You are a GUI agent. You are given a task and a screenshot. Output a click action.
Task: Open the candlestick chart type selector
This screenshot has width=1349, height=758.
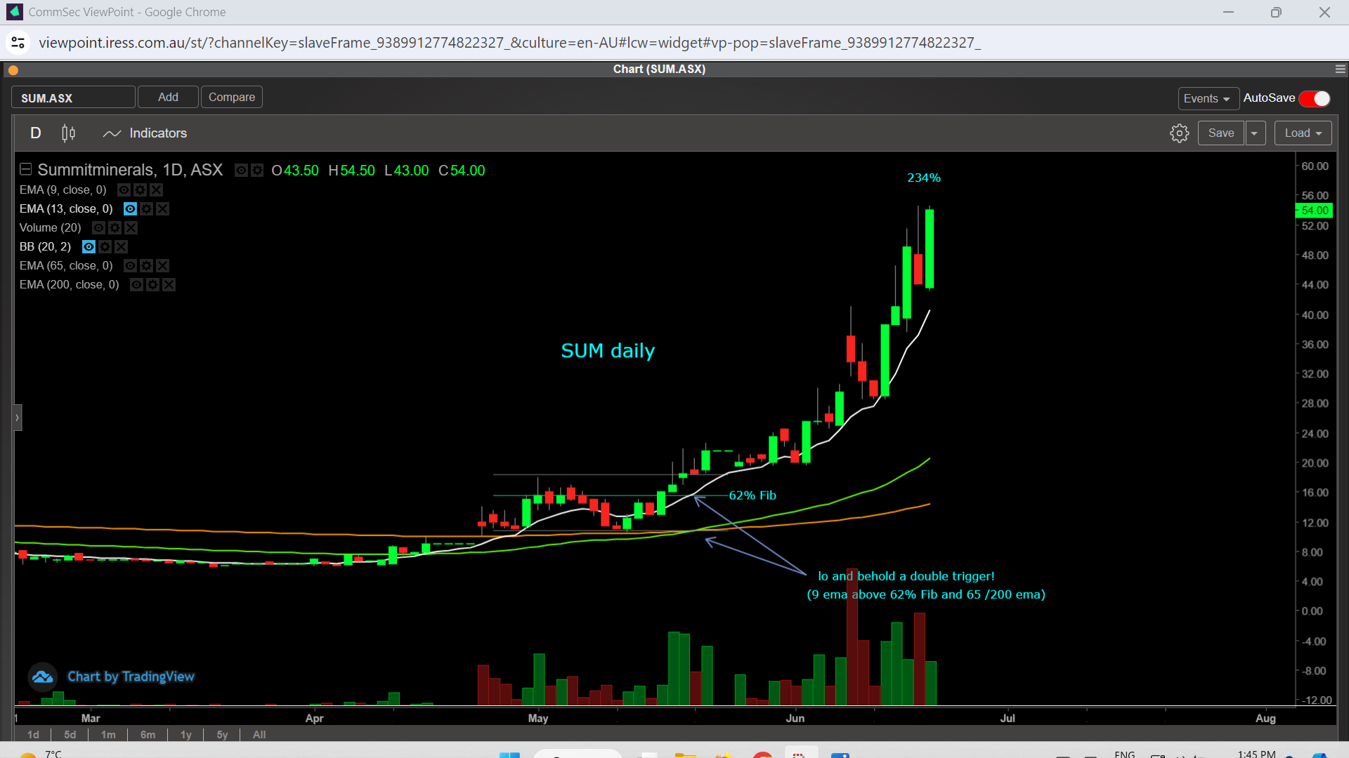(x=68, y=133)
